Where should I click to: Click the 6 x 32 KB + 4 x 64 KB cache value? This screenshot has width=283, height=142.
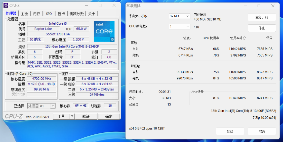[x=97, y=84]
